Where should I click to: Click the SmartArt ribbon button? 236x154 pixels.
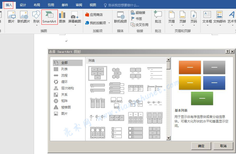coord(49,17)
